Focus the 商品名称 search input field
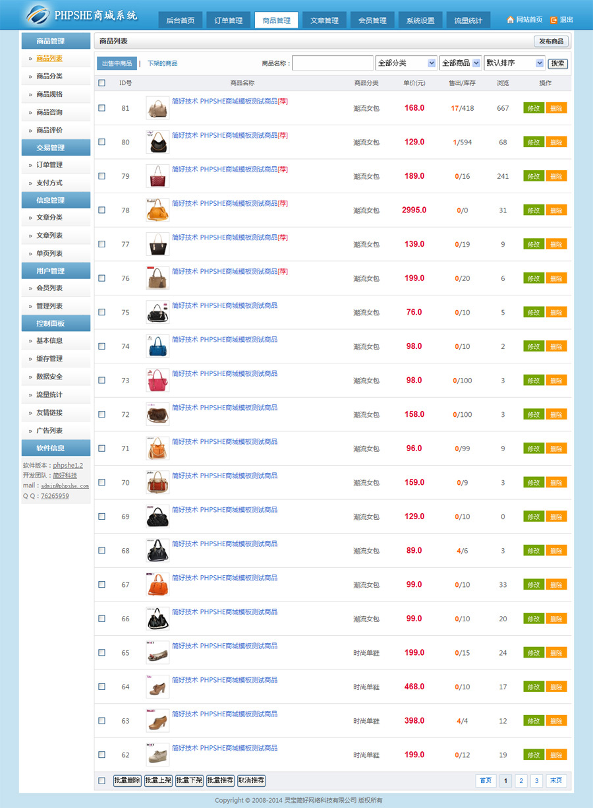The width and height of the screenshot is (593, 808). (332, 63)
